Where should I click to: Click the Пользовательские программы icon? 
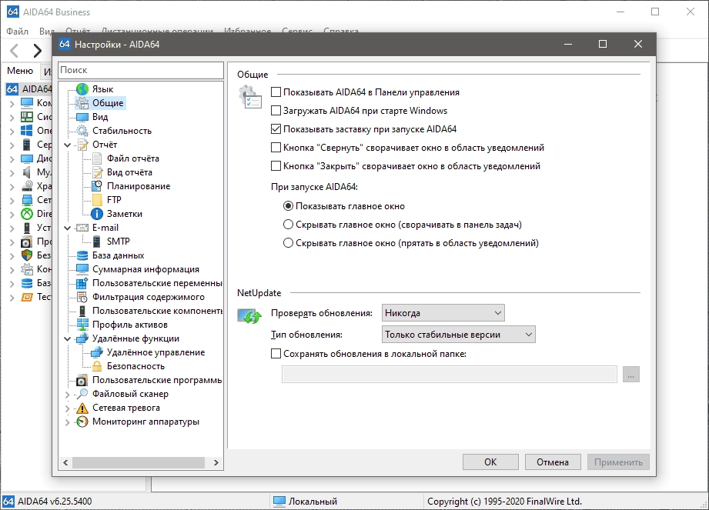pyautogui.click(x=82, y=380)
